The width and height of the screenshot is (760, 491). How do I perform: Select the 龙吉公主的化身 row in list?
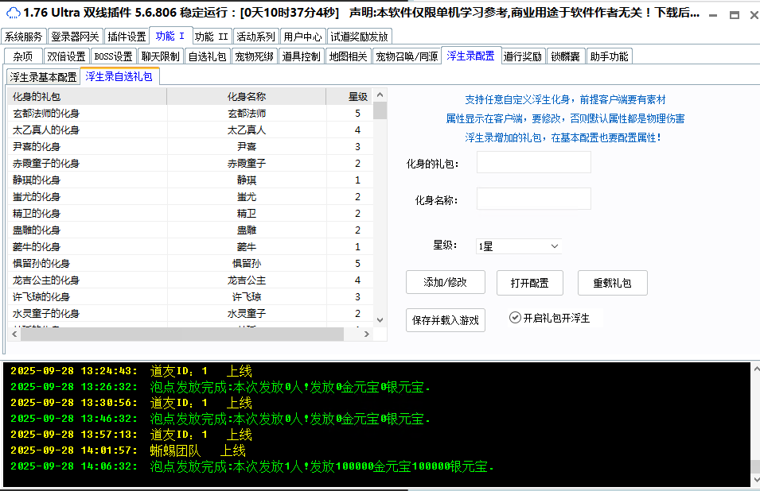(46, 280)
